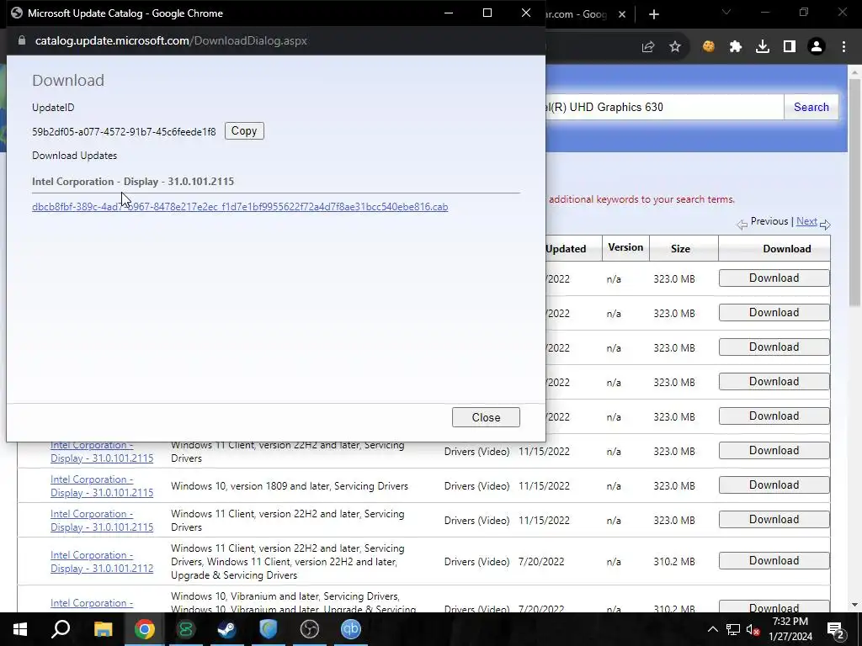862x646 pixels.
Task: Open the Extensions puzzle icon
Action: click(736, 47)
